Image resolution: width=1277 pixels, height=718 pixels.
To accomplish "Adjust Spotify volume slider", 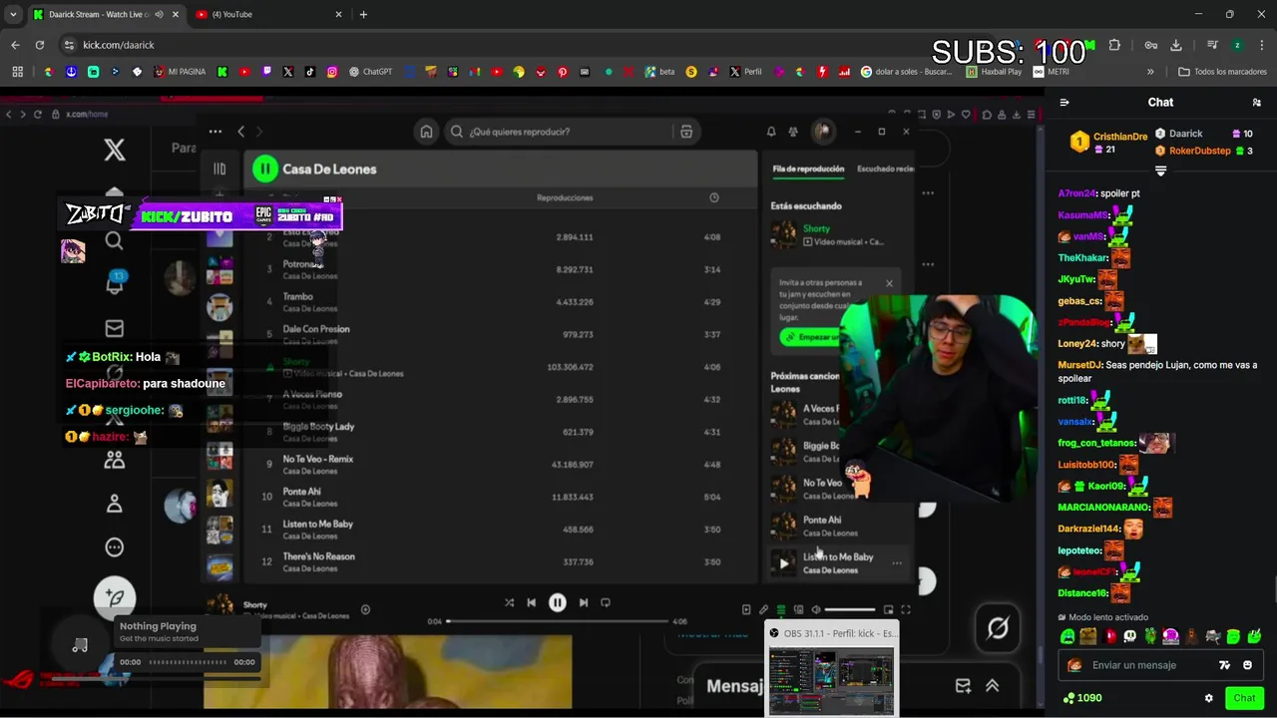I will tap(849, 609).
